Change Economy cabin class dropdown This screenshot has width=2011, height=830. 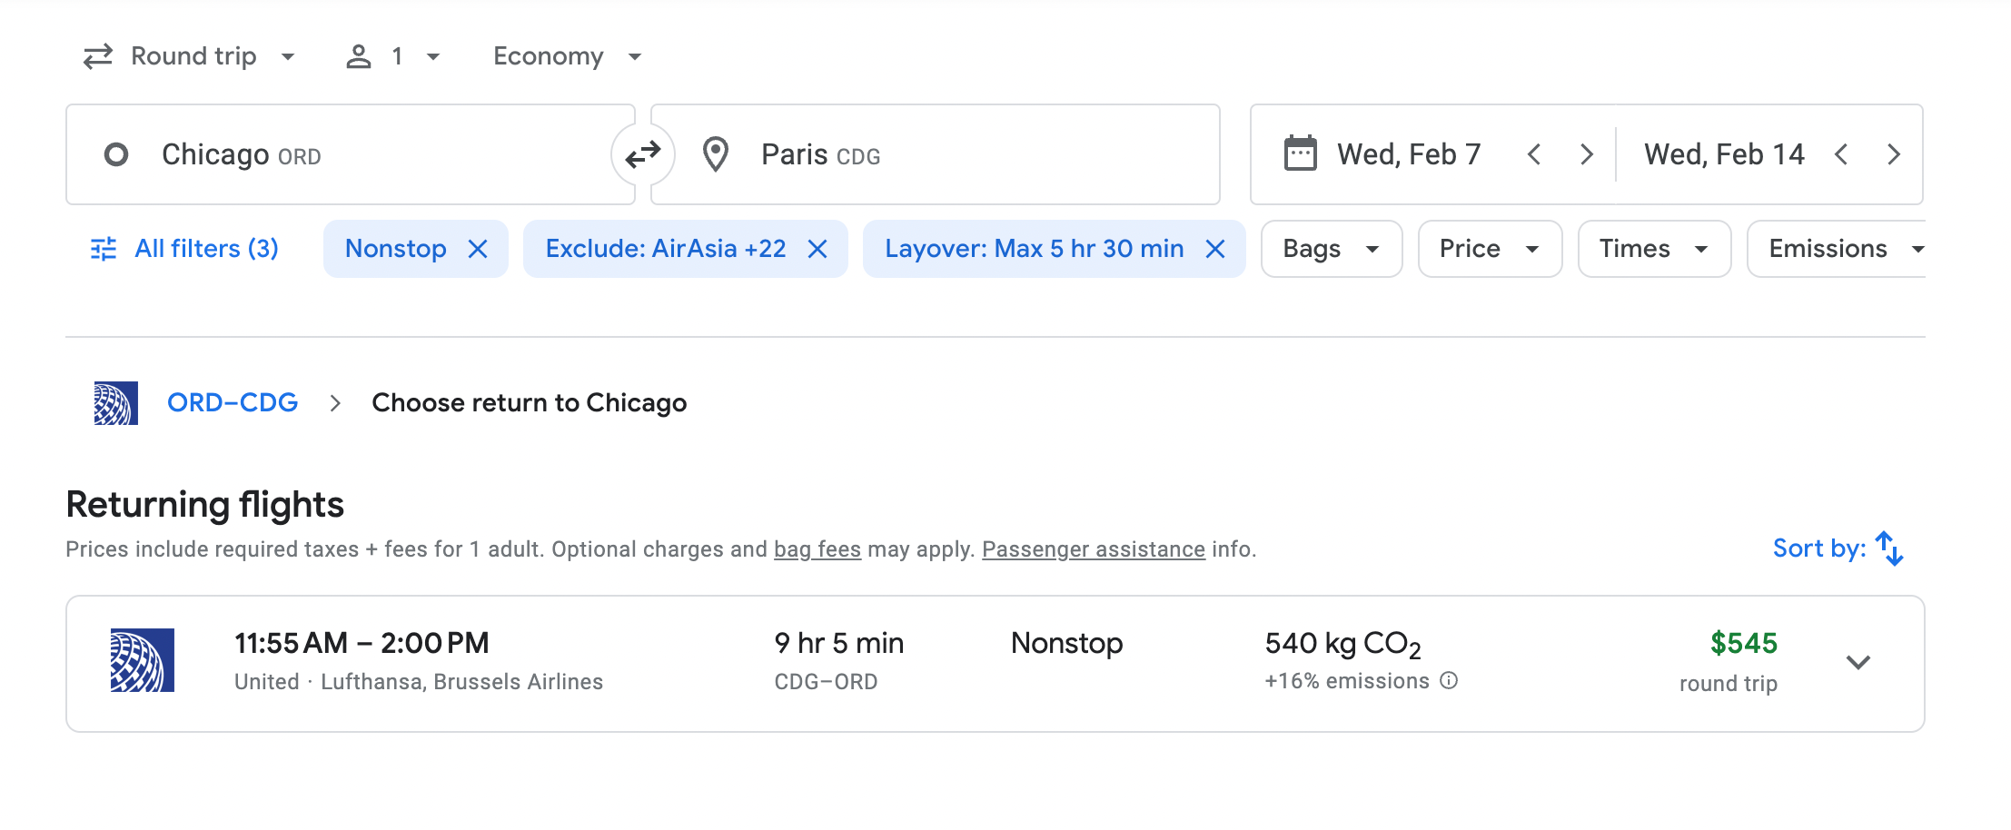[567, 56]
